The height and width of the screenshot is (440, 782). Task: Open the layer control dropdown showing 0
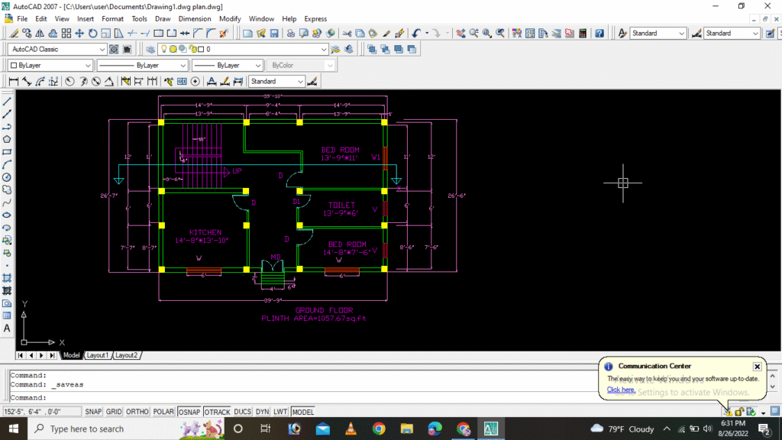(x=242, y=50)
